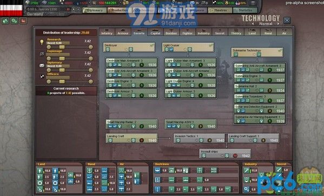Click the flask icon in Industry panel
The height and width of the screenshot is (196, 324).
tap(247, 180)
